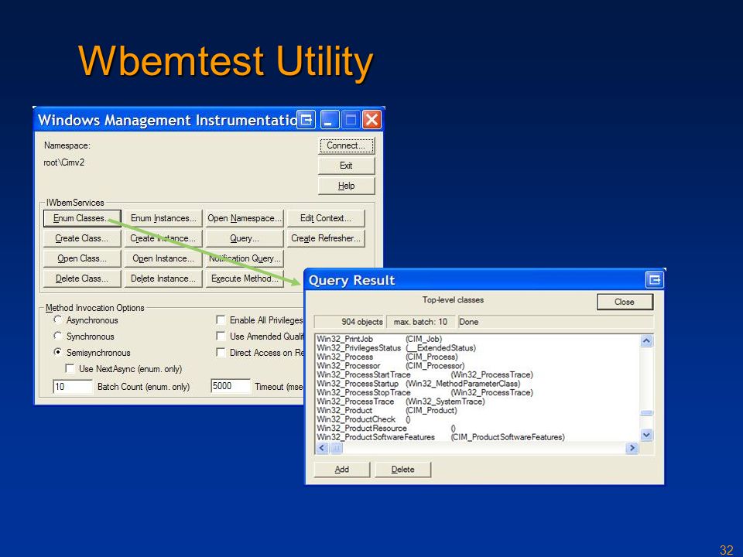Click the Batch Count input field

73,387
